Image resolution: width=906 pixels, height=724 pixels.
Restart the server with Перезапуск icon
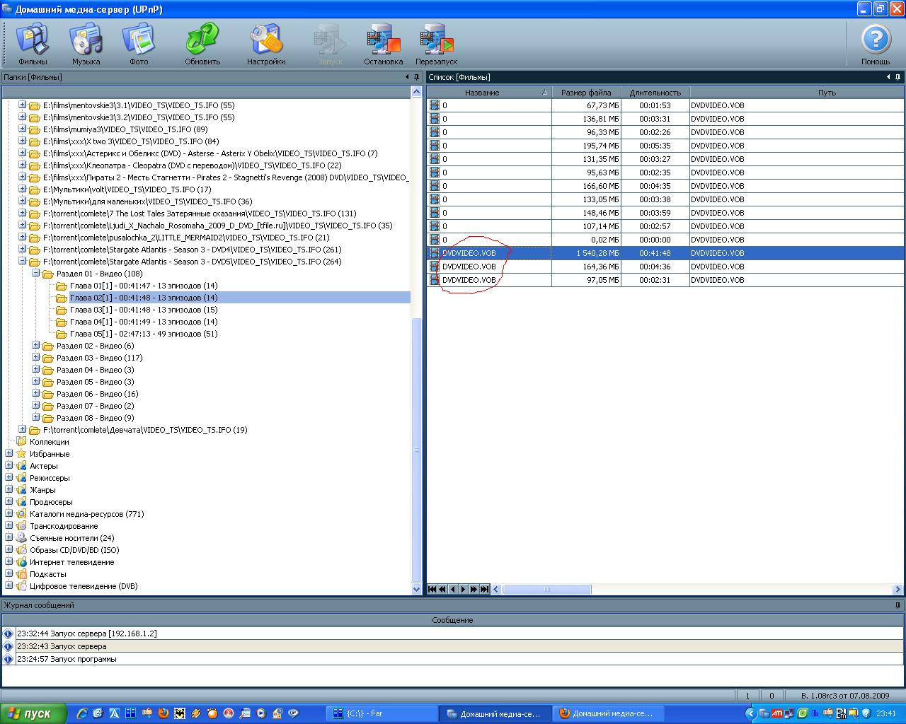436,44
